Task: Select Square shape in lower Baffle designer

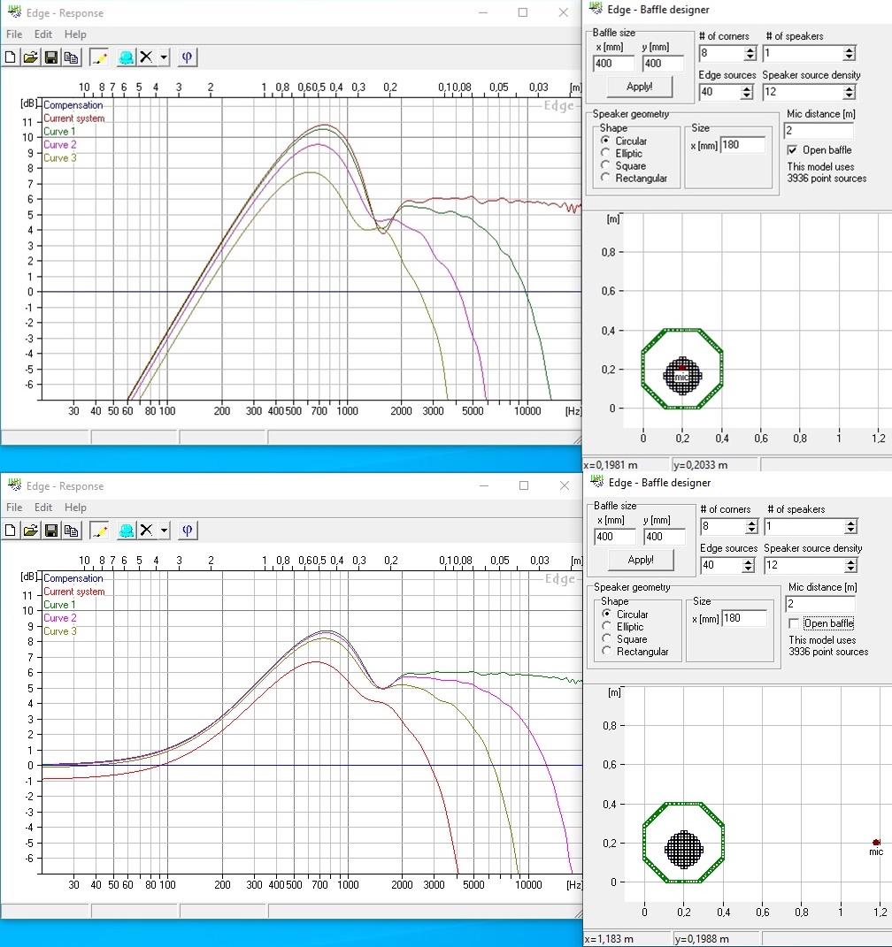Action: point(607,639)
